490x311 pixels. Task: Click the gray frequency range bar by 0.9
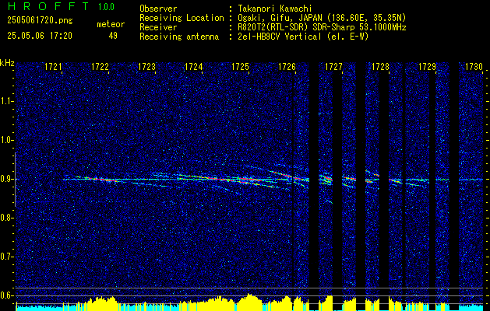coord(15,180)
